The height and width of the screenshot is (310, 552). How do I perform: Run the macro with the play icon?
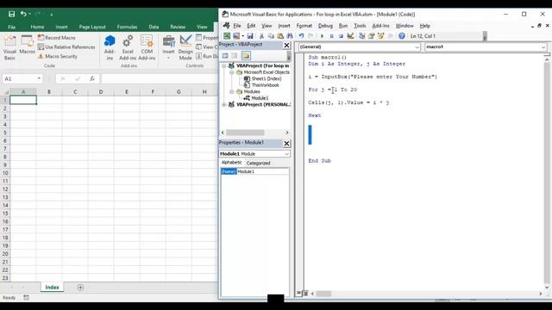(322, 36)
